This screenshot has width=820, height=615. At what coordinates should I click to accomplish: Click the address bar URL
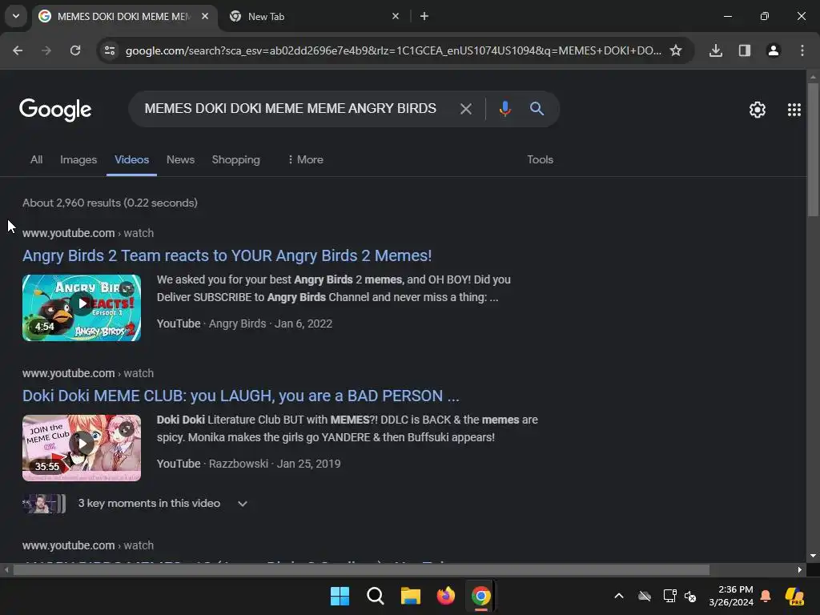click(x=393, y=50)
